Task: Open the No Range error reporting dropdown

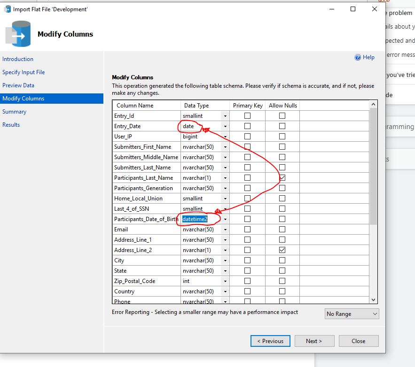Action: coord(352,313)
